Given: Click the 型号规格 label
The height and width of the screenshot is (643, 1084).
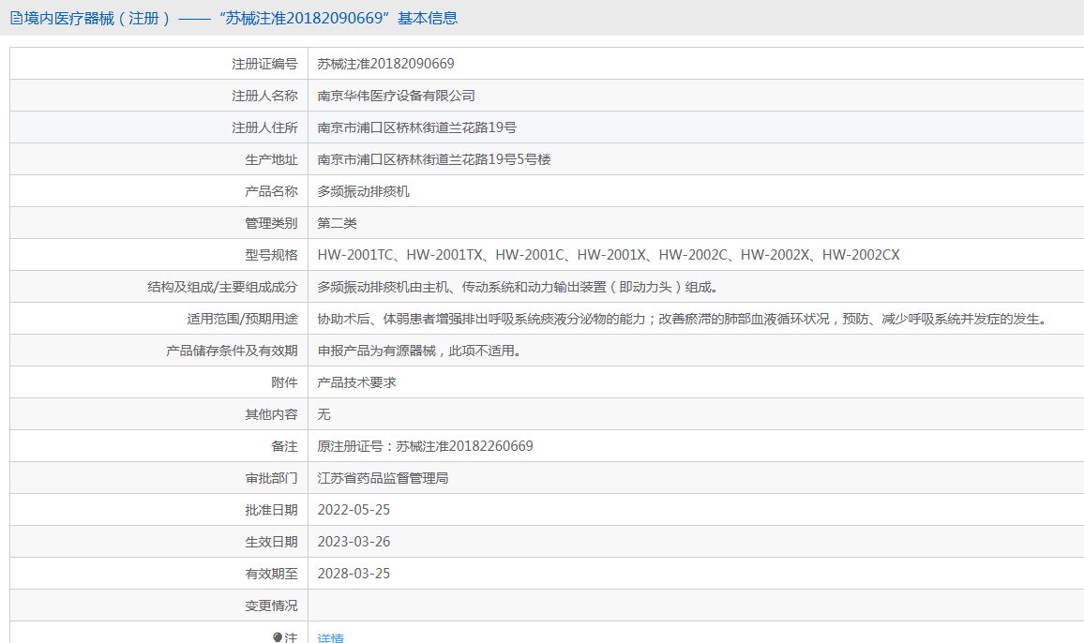Looking at the screenshot, I should [271, 254].
